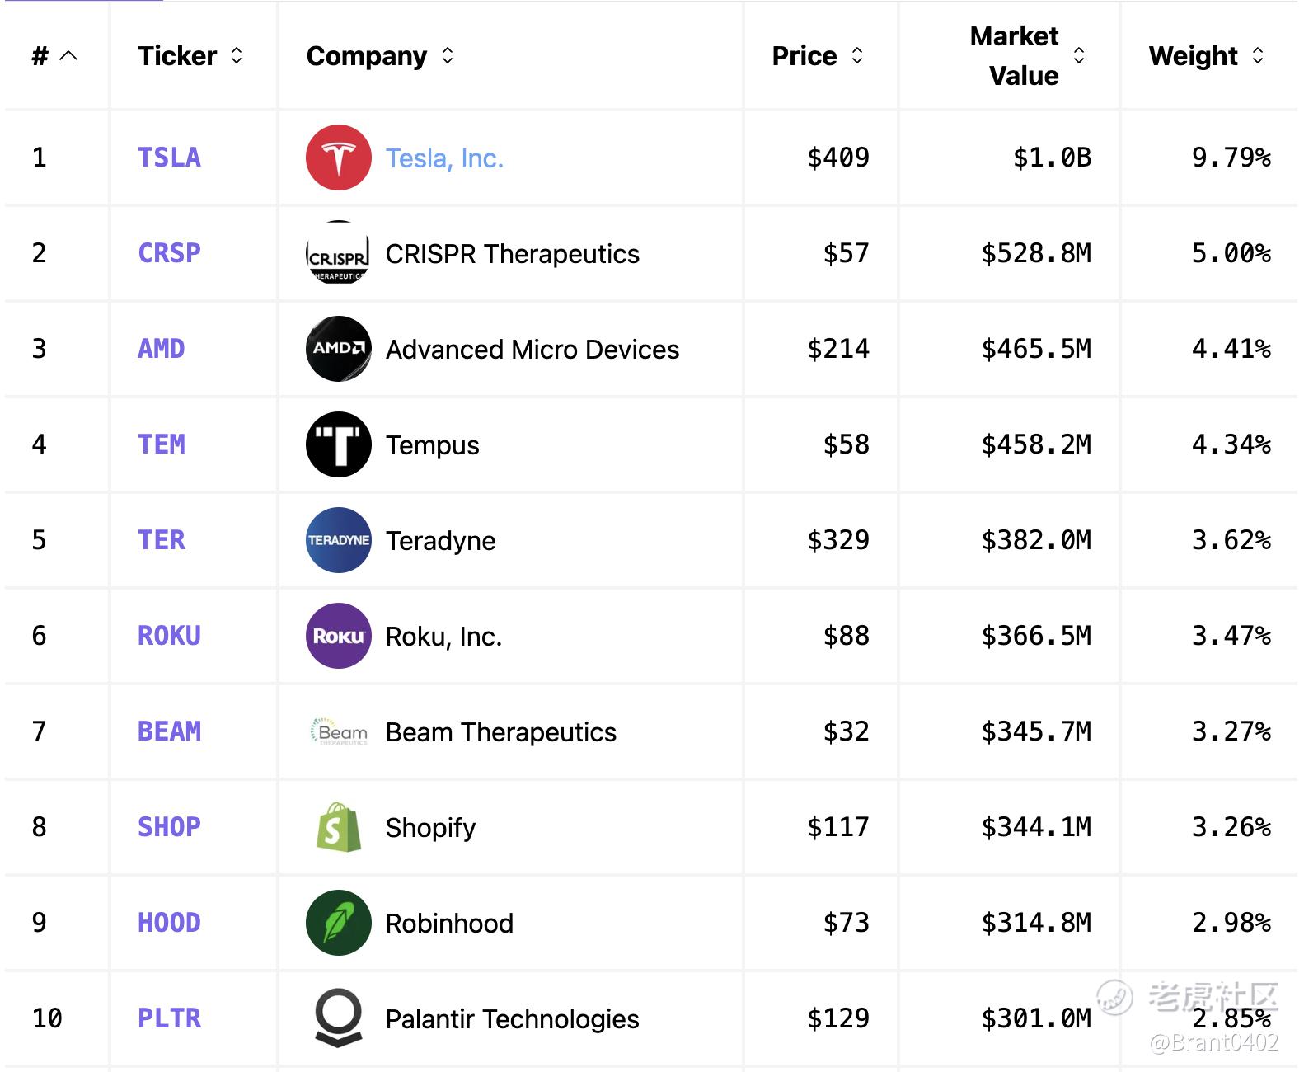1304x1072 pixels.
Task: Sort table by Ticker column
Action: tap(237, 55)
